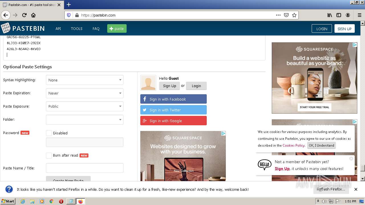
Task: Open page actions three-dot menu
Action: 278,15
